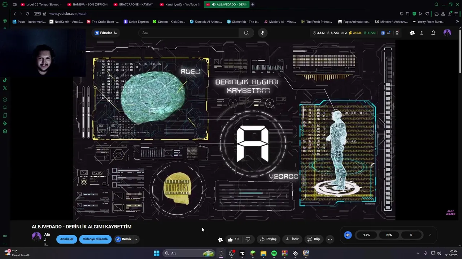
Task: Open YouTube Create video icon
Action: click(412, 33)
